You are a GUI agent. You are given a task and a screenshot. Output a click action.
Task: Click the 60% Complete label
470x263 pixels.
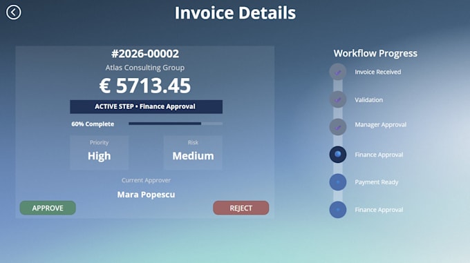[93, 124]
